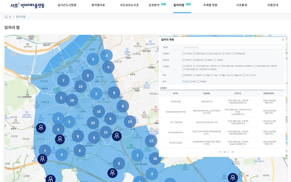Image resolution: width=291 pixels, height=182 pixels.
Task: Open the 상권분석 menu item
Action: tap(154, 5)
